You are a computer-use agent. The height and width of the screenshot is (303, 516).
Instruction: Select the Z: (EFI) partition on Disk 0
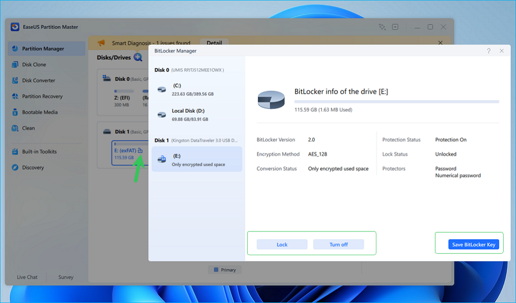(x=123, y=98)
